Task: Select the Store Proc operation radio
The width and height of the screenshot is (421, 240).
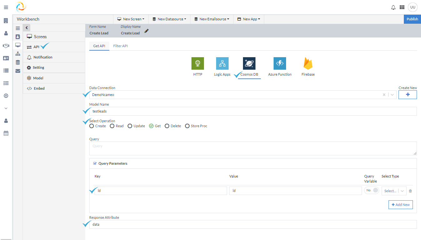Action: (x=187, y=126)
